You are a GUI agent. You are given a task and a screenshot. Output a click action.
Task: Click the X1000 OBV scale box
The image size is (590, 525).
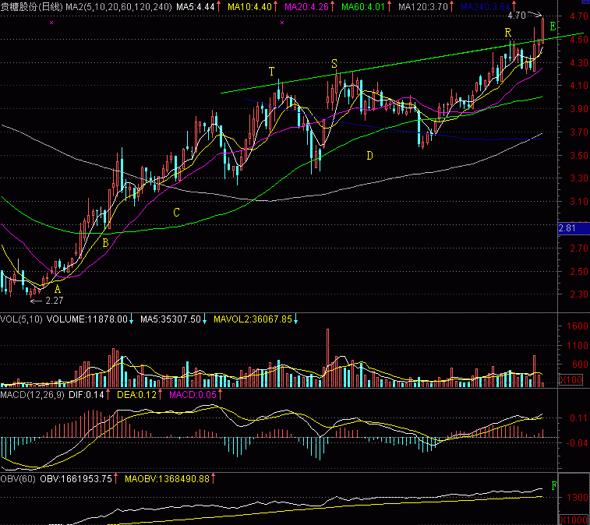[573, 520]
